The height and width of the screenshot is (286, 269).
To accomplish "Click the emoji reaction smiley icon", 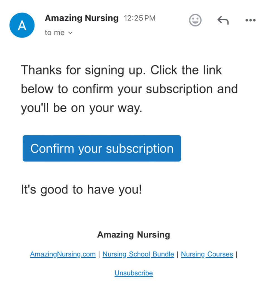I will pos(195,20).
